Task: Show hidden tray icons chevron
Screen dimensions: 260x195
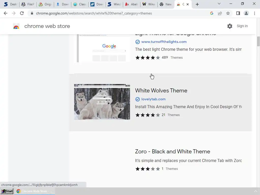Action: (255, 191)
